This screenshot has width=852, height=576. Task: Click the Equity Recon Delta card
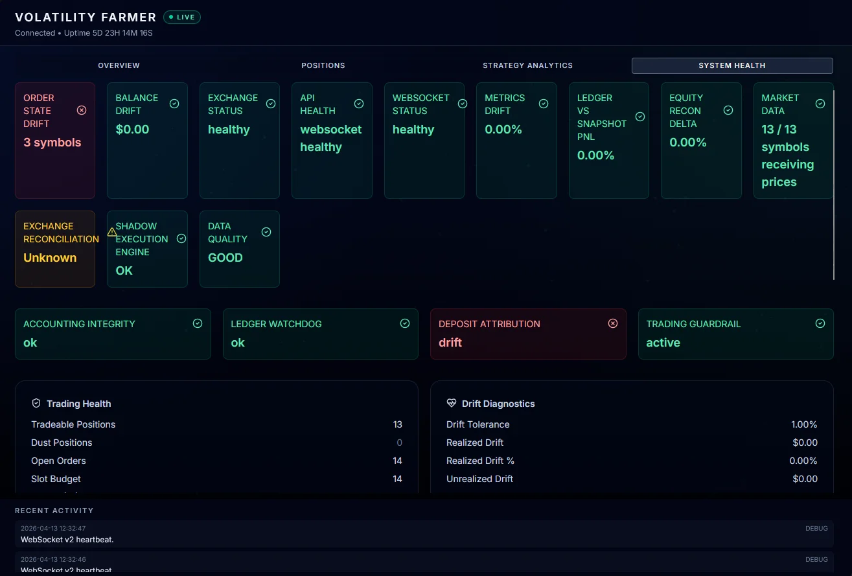point(701,141)
